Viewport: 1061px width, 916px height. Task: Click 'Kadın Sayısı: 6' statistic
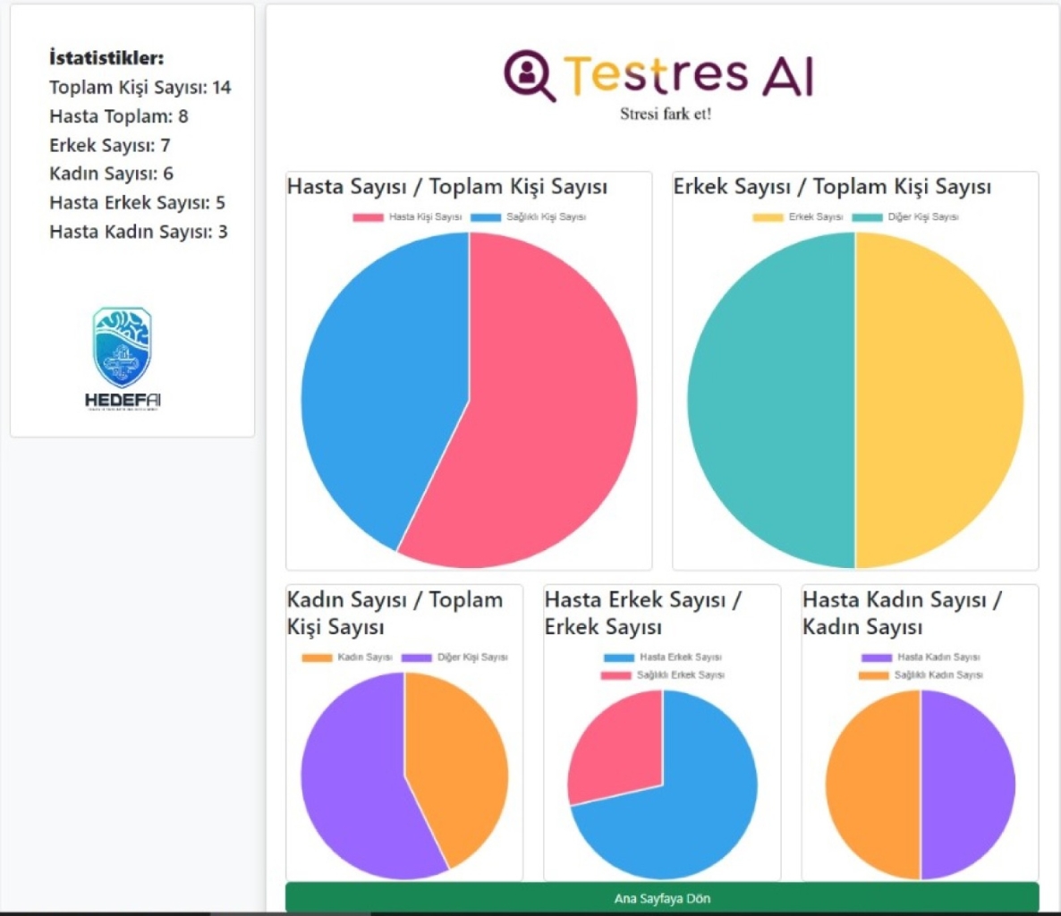[x=111, y=174]
